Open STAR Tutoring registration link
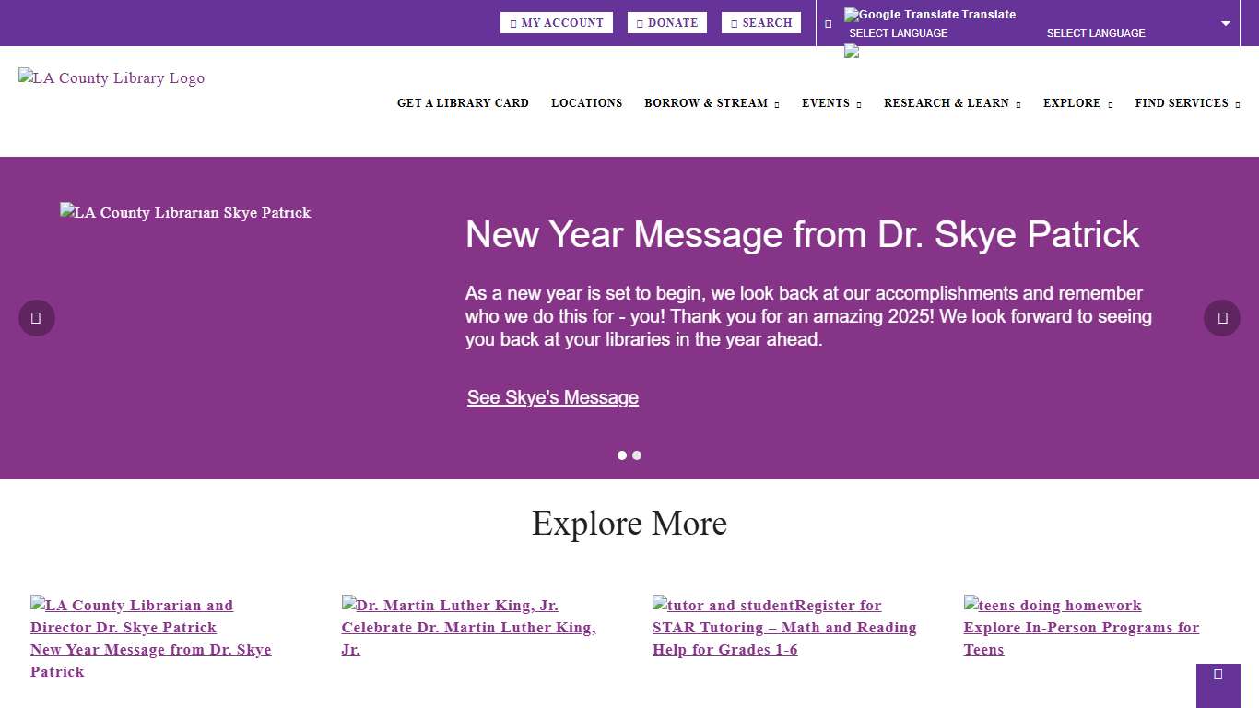 coord(783,628)
